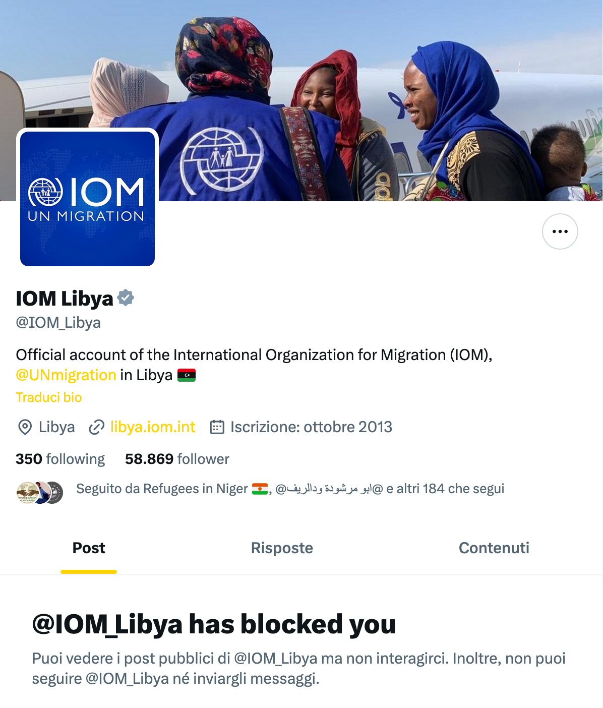The width and height of the screenshot is (603, 708).
Task: Click the Niger flag emoji in followers line
Action: 260,489
